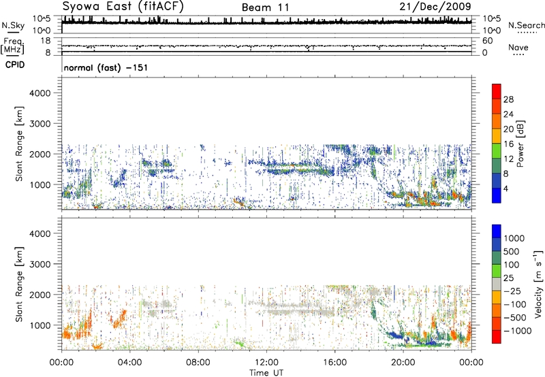
Task: Click the 'Power [dB]' colorbar label
Action: pyautogui.click(x=520, y=144)
